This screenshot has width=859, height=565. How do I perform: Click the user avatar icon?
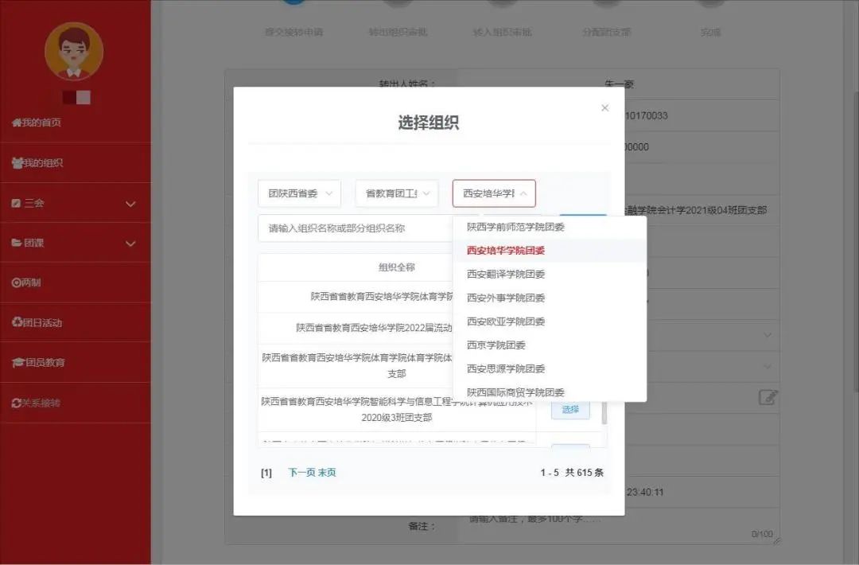[x=74, y=51]
